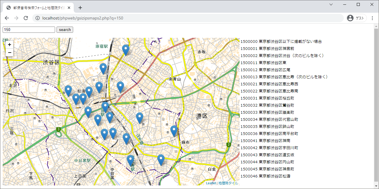This screenshot has height=189, width=379.
Task: Reload the current page
Action: (x=26, y=18)
